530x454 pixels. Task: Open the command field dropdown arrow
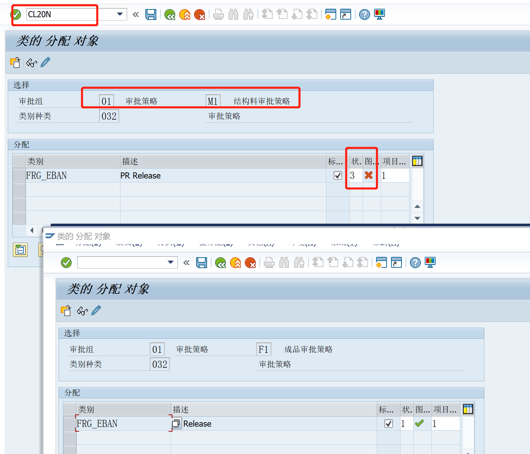coord(119,14)
